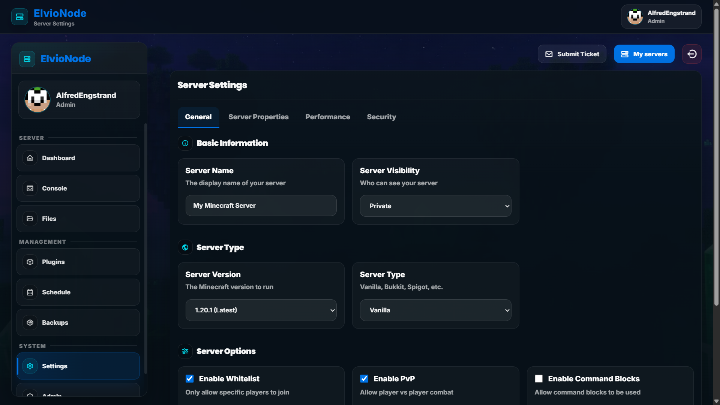Image resolution: width=720 pixels, height=405 pixels.
Task: Click the 'Enable Command Blocks' label text
Action: point(594,379)
